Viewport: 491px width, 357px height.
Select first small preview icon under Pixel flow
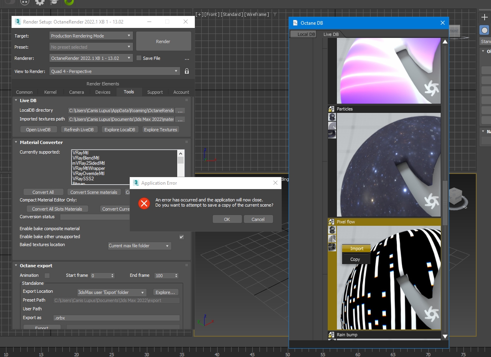pos(332,230)
